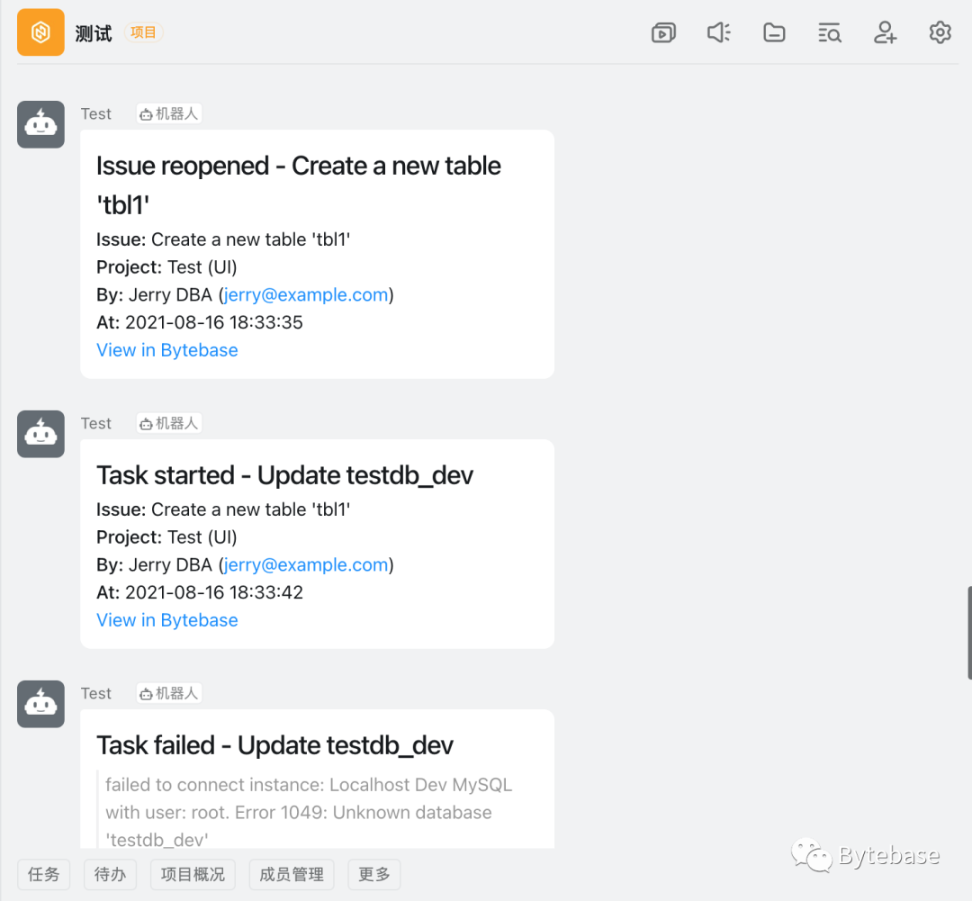Viewport: 972px width, 901px height.
Task: Open the files folder icon in header
Action: click(x=774, y=32)
